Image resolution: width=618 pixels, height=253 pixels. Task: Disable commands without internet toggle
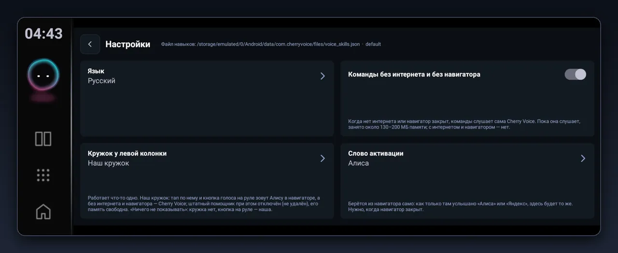click(x=575, y=74)
